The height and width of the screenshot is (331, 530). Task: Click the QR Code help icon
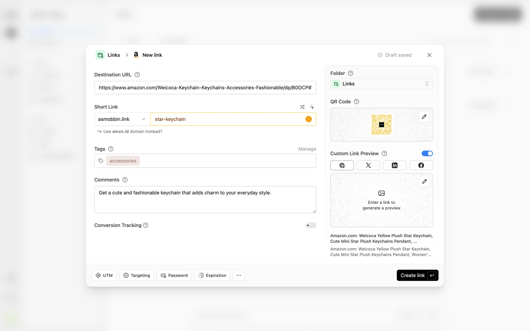[356, 102]
